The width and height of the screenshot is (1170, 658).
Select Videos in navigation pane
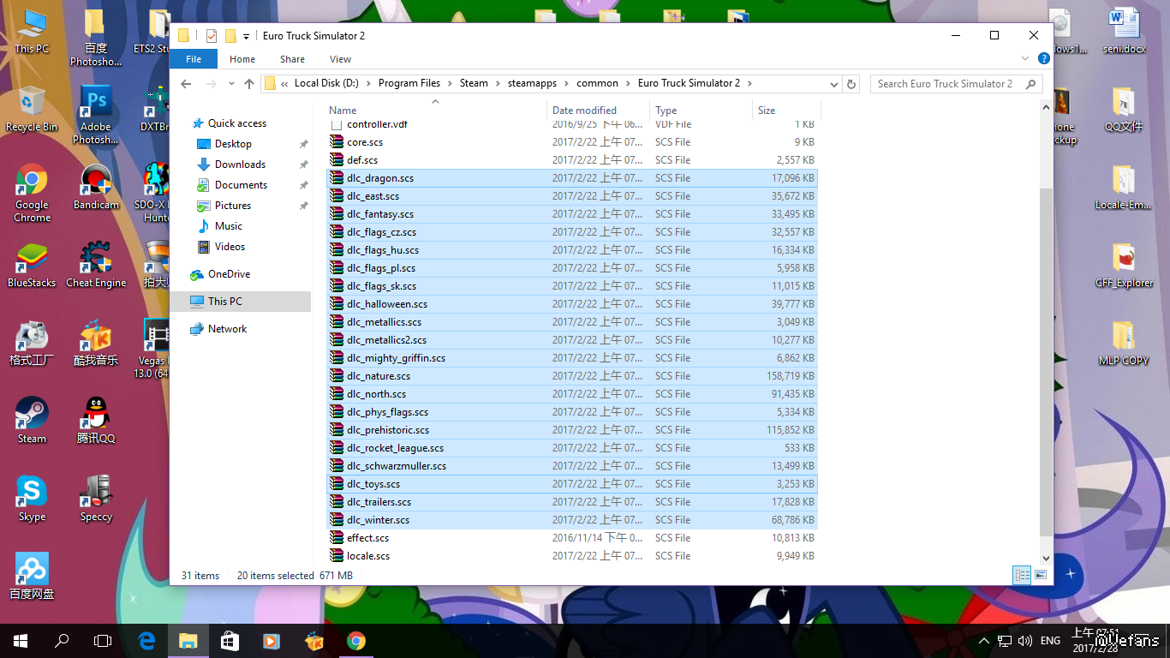pyautogui.click(x=230, y=247)
